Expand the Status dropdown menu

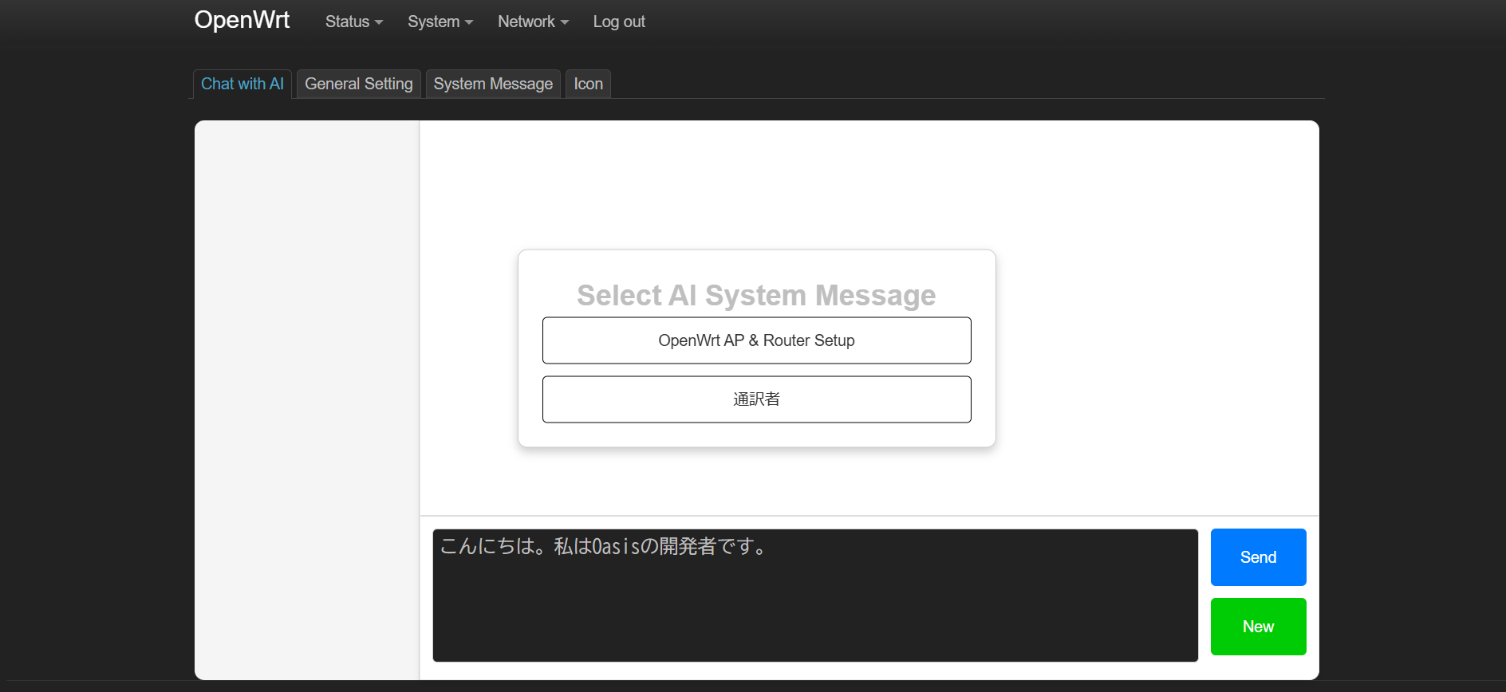pyautogui.click(x=354, y=22)
